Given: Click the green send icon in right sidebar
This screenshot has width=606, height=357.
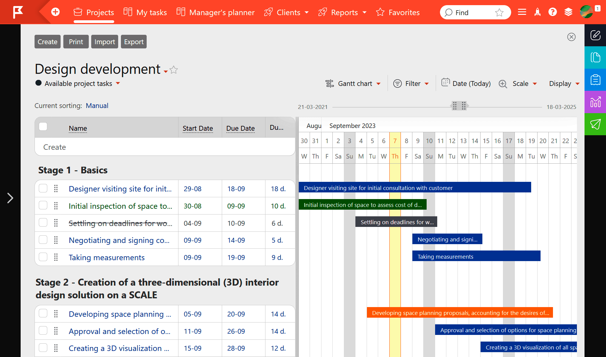Looking at the screenshot, I should pos(595,125).
